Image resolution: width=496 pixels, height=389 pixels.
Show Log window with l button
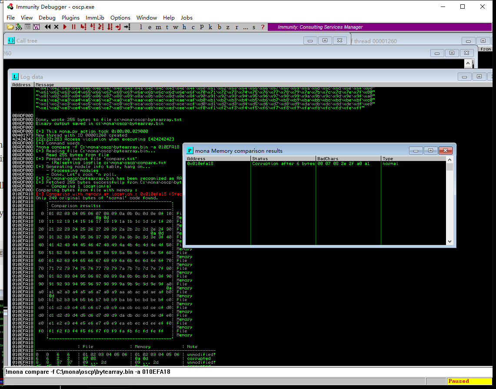coord(141,27)
